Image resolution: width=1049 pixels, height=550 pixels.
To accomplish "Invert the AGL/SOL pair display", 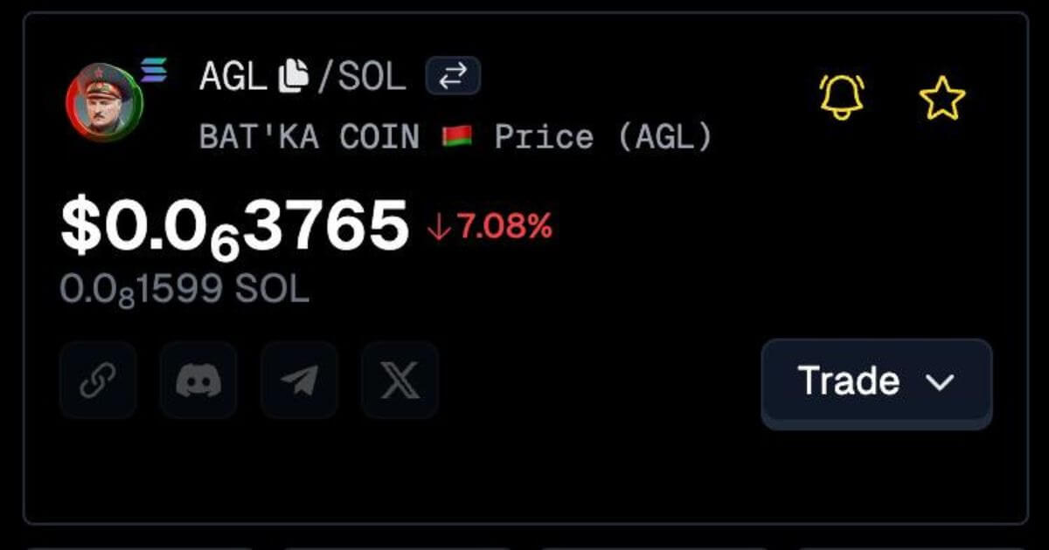I will click(455, 76).
